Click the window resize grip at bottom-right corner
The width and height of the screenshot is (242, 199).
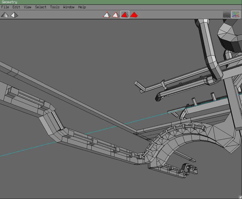[240, 197]
